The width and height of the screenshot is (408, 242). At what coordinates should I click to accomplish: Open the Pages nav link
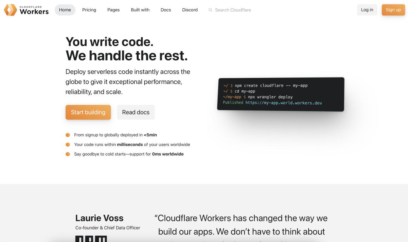click(x=113, y=10)
